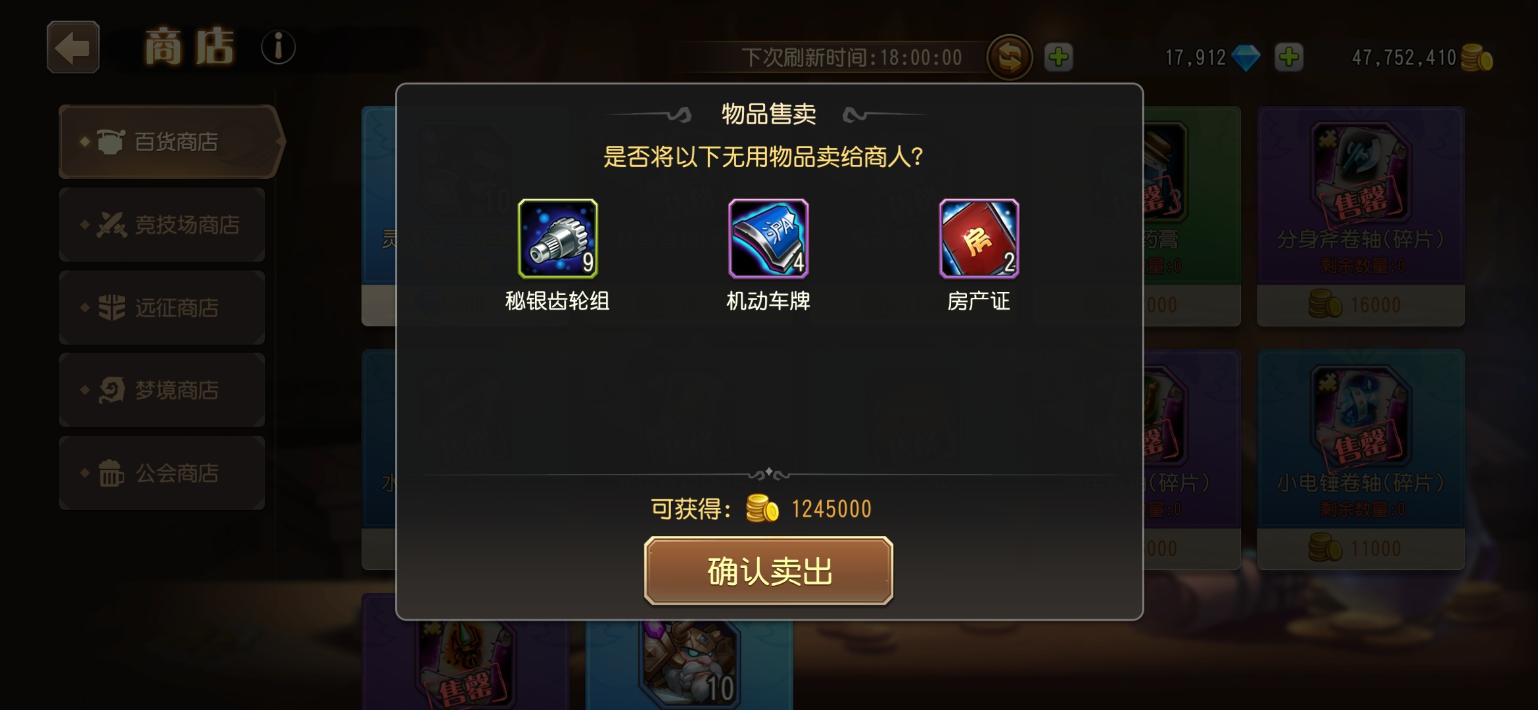Select the 秘银齿轮组 gear item icon
Image resolution: width=1538 pixels, height=710 pixels.
tap(557, 239)
